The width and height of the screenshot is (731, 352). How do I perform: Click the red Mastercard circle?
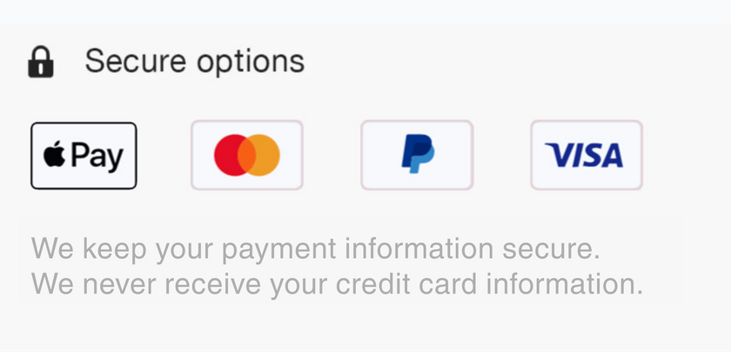click(232, 156)
